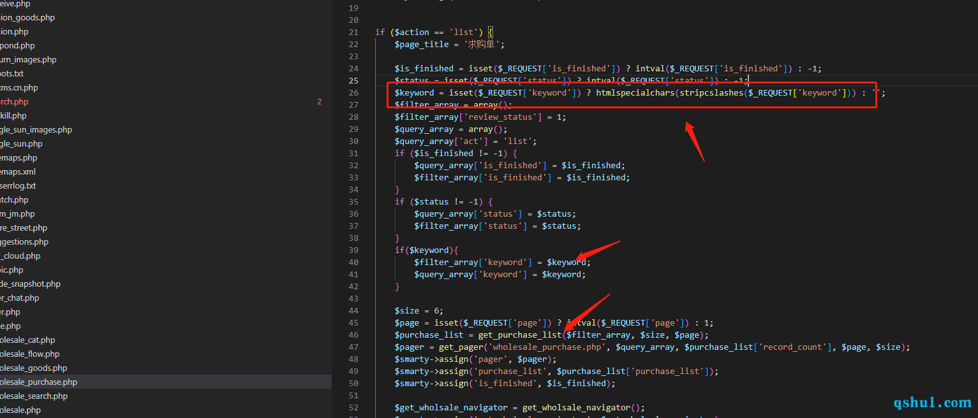Open the file ending in ots.txt
Screen dimensions: 978x418
pyautogui.click(x=11, y=74)
